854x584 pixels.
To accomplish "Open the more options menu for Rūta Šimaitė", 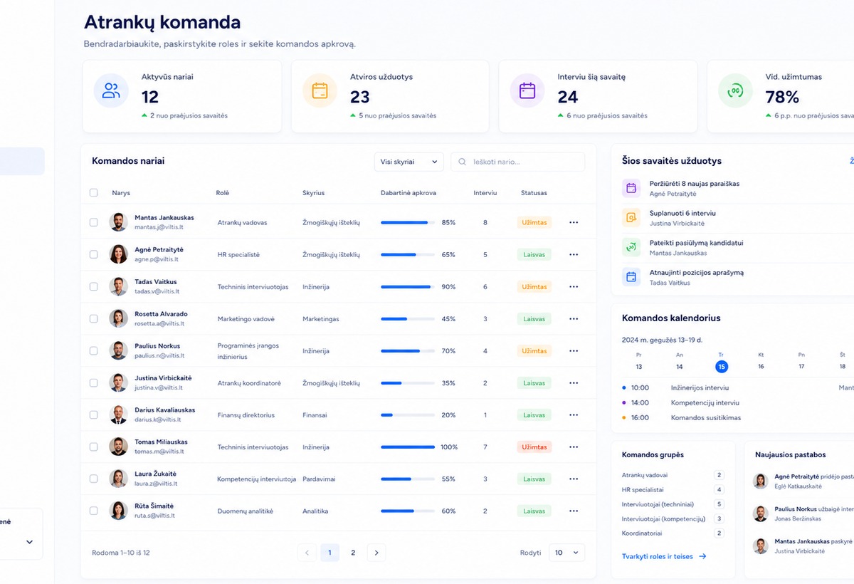I will pos(574,511).
